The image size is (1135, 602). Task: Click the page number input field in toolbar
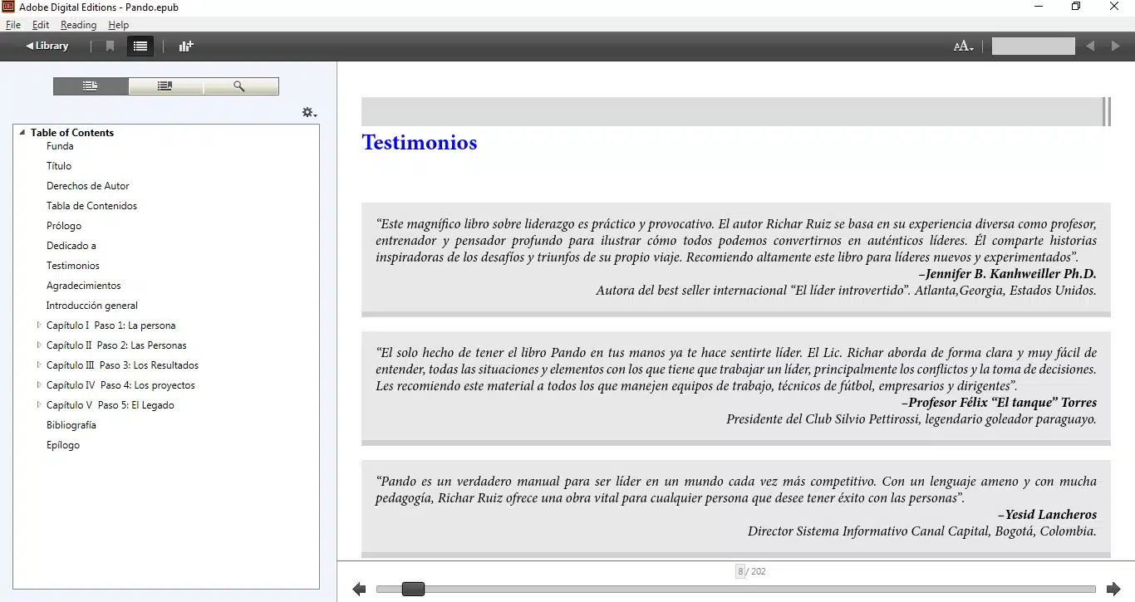1034,46
